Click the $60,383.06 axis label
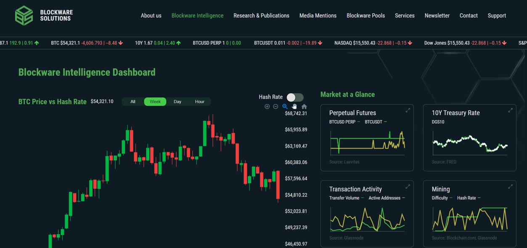The image size is (527, 248). 296,162
